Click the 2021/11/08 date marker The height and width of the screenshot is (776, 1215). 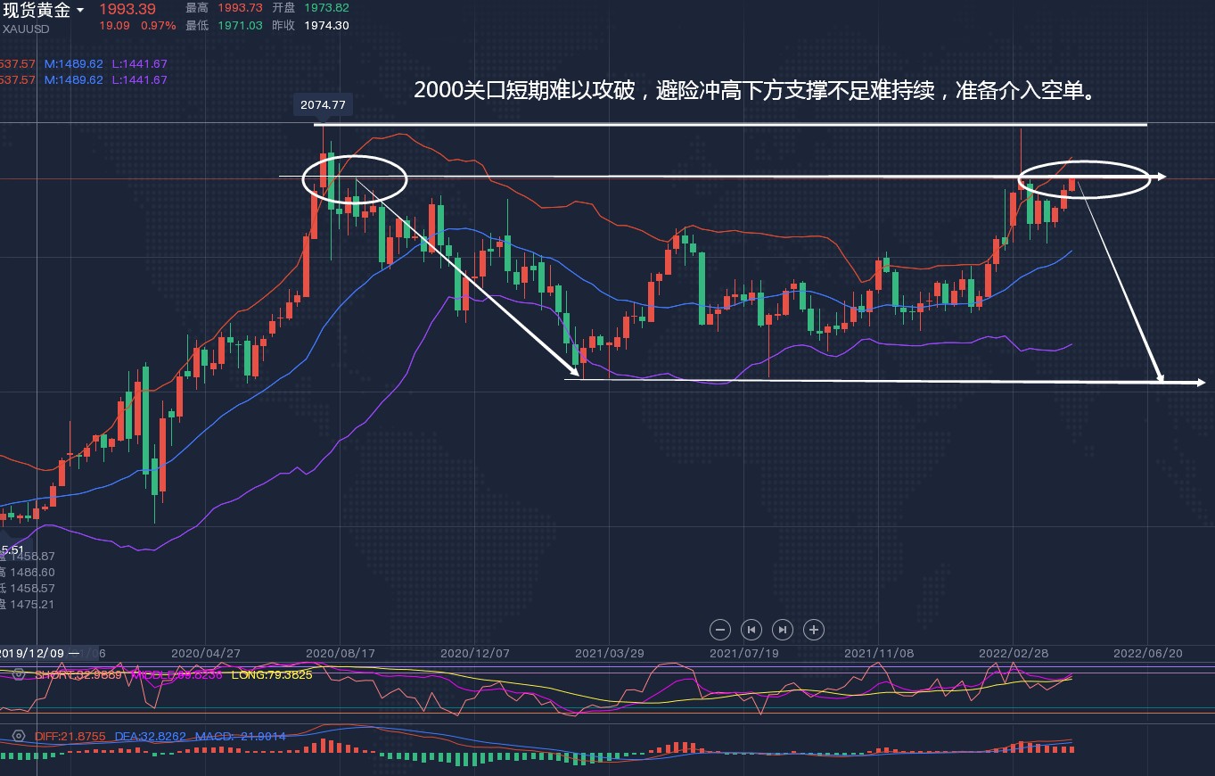coord(879,653)
